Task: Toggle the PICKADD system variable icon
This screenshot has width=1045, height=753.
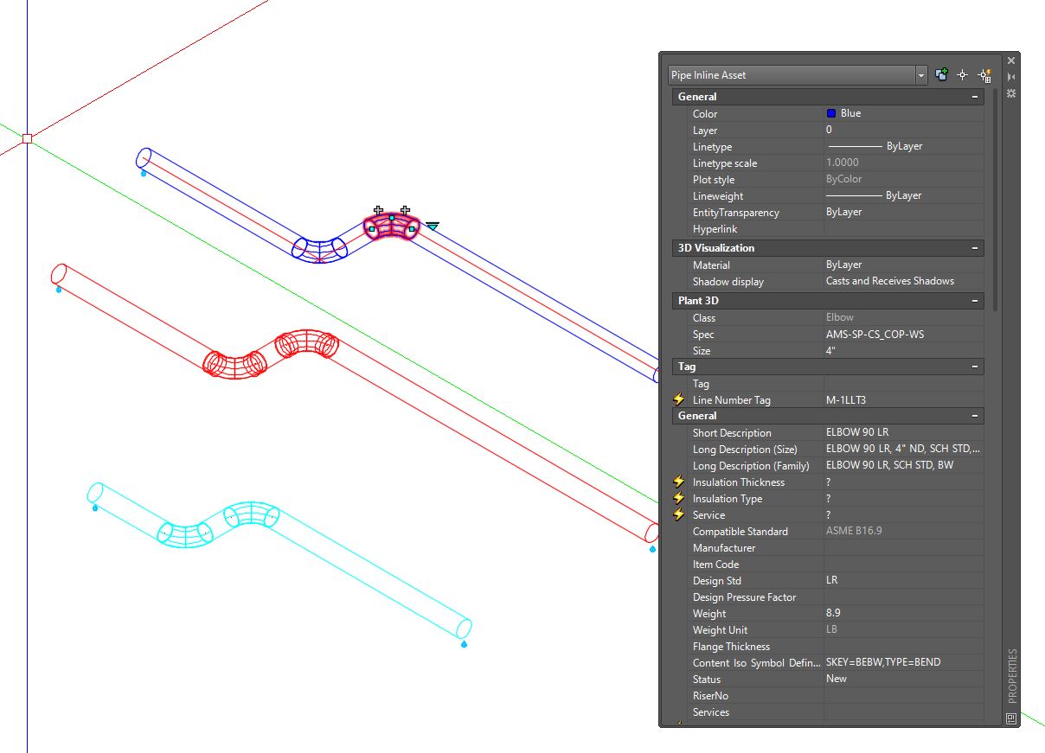Action: 941,74
